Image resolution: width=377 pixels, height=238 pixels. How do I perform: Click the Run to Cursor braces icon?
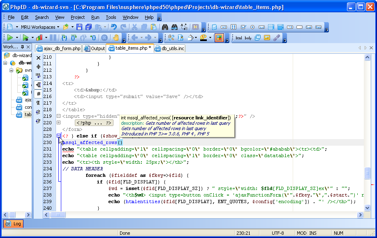coord(93,38)
